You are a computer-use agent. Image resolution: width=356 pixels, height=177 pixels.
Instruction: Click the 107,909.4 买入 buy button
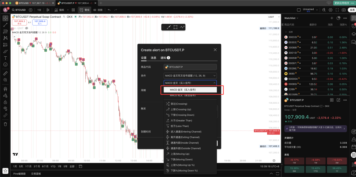point(40,22)
